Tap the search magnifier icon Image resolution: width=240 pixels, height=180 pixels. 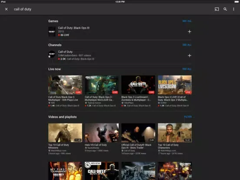[225, 9]
